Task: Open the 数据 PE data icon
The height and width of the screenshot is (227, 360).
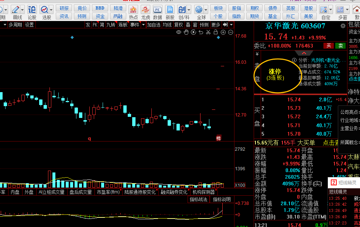Action: pyautogui.click(x=158, y=10)
